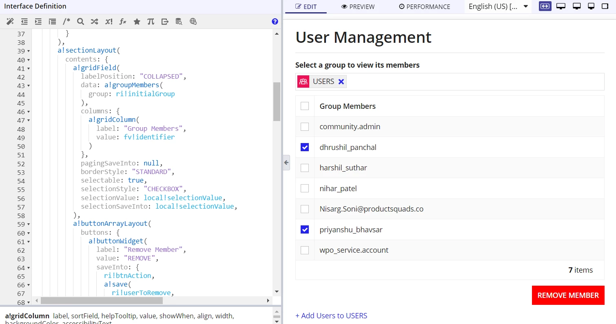The image size is (616, 324).
Task: Click the shuffle arrows toolbar icon
Action: [x=94, y=22]
